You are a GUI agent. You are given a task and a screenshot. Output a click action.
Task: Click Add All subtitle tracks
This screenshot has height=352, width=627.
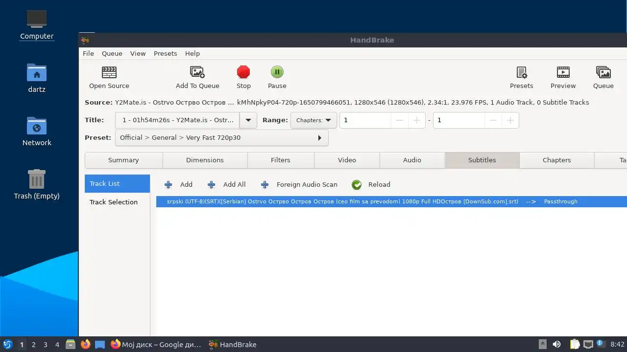227,184
